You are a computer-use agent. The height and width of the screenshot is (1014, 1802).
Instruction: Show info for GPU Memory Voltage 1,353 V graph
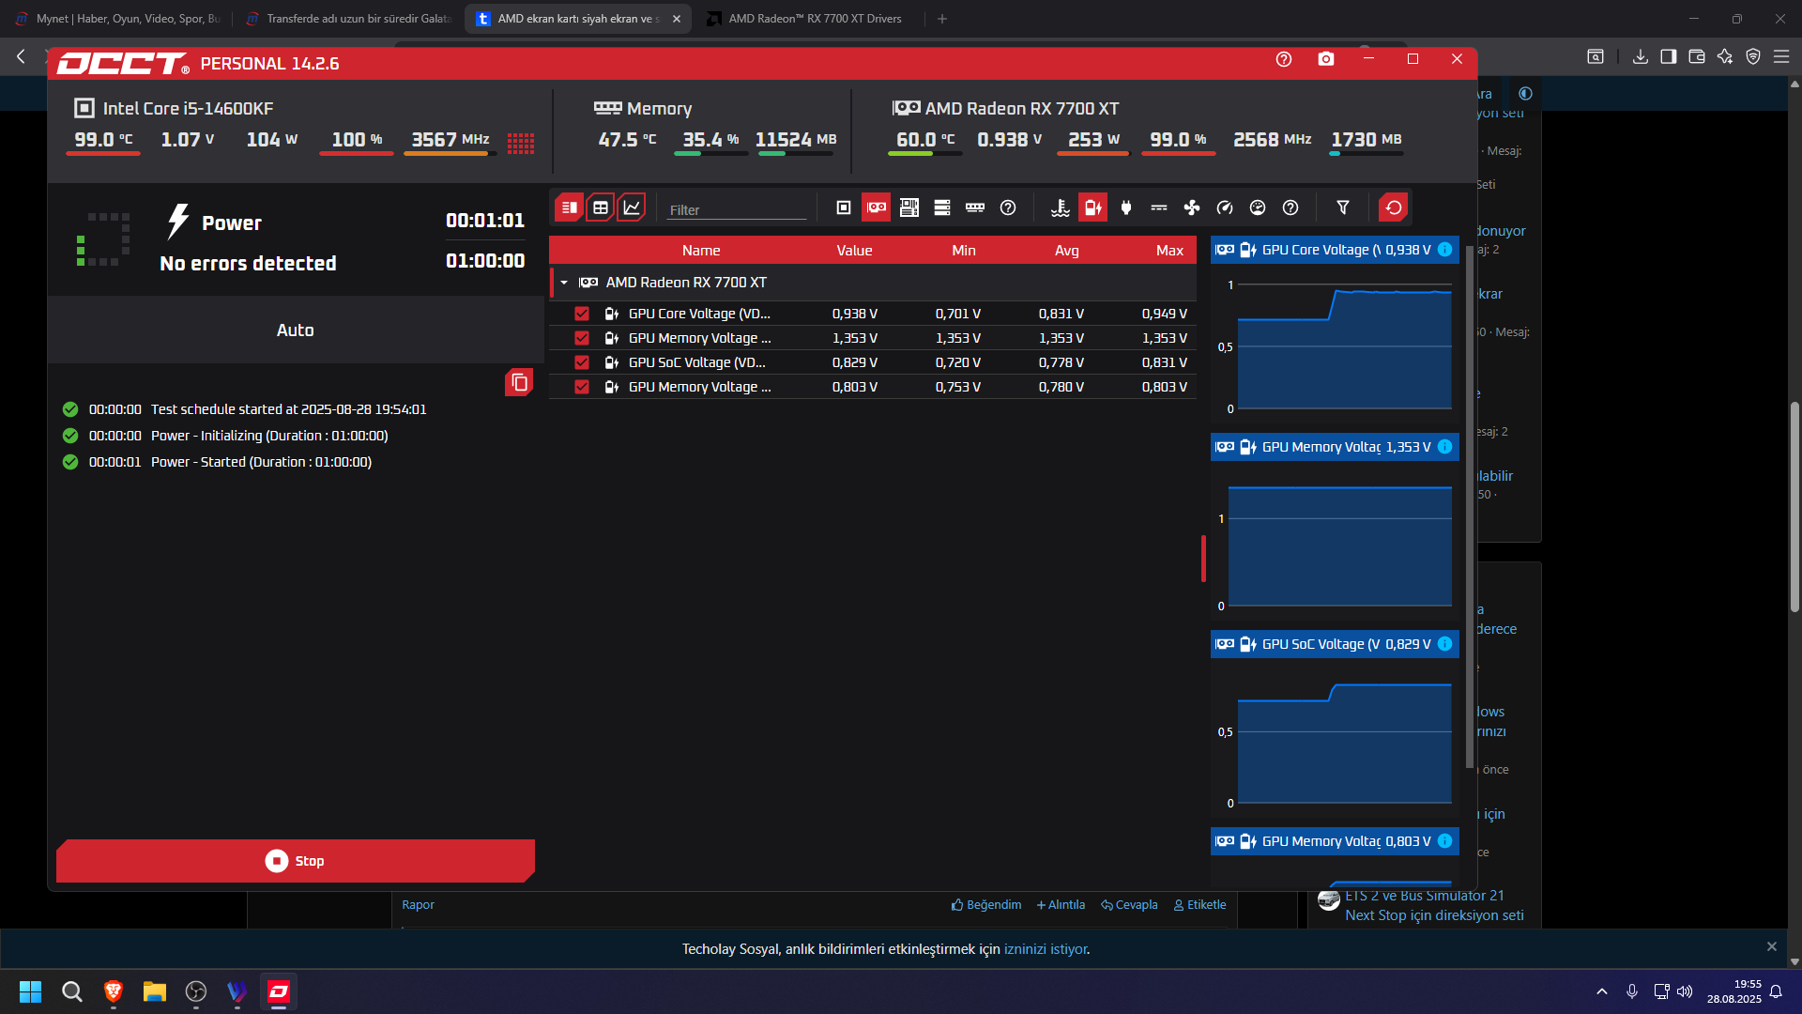[x=1445, y=447]
